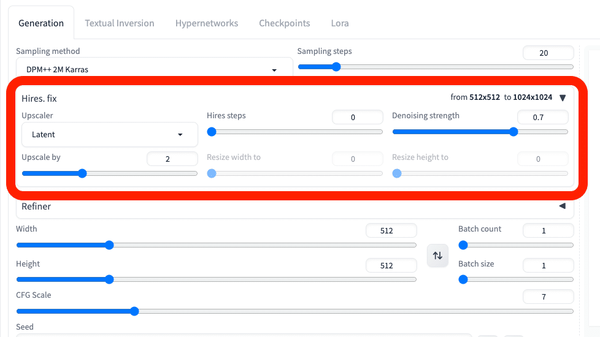The width and height of the screenshot is (600, 337).
Task: Click the Denoising strength slider handle
Action: click(513, 132)
